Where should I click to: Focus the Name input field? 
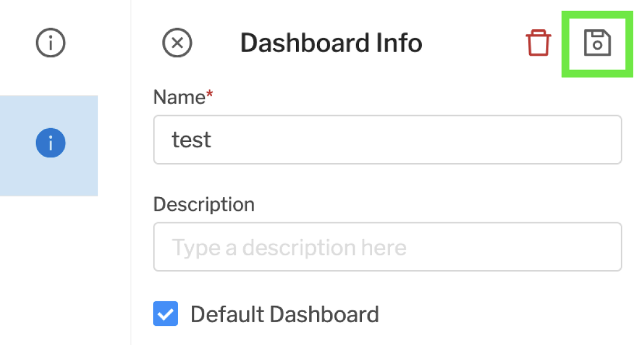[x=387, y=140]
